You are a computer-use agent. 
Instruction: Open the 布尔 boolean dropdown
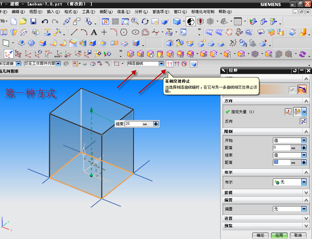coord(304,182)
